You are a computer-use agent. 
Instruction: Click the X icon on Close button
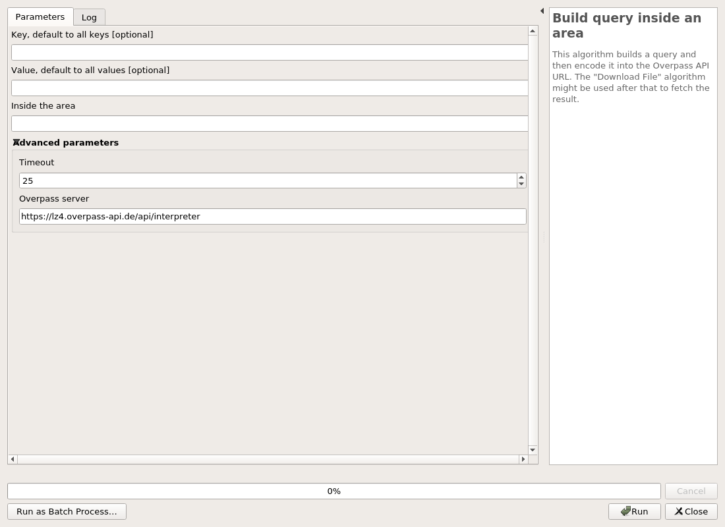coord(679,511)
